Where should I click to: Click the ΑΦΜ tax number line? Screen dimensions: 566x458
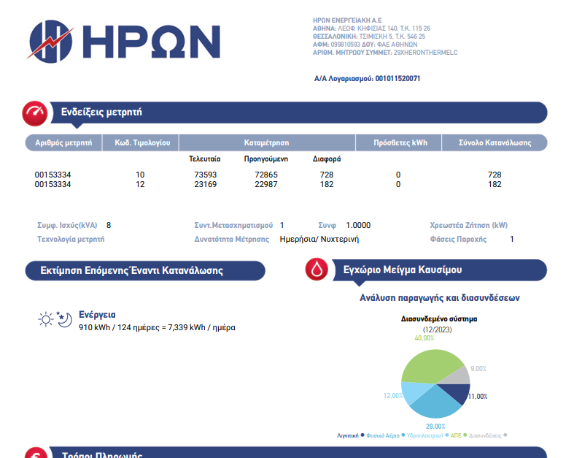(365, 45)
